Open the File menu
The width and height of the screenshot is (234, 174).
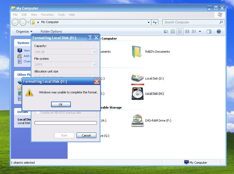pos(15,15)
